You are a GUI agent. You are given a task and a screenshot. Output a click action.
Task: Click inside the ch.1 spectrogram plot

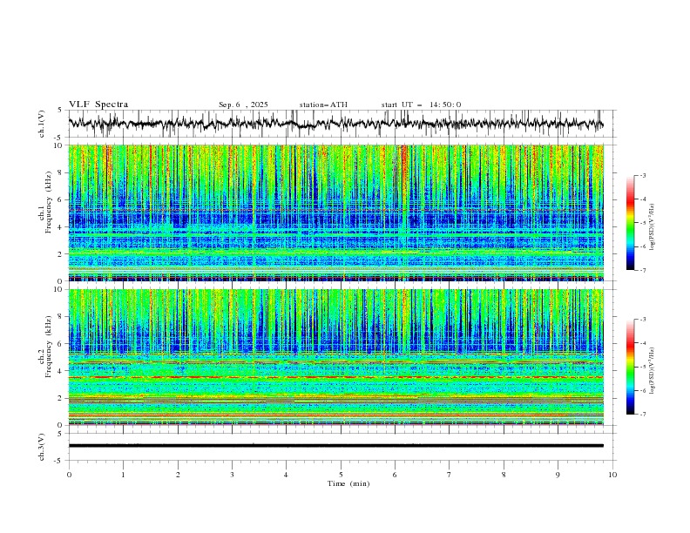[340, 213]
